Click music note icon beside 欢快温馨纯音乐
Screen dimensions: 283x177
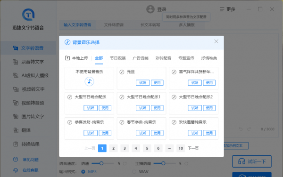coord(174,122)
